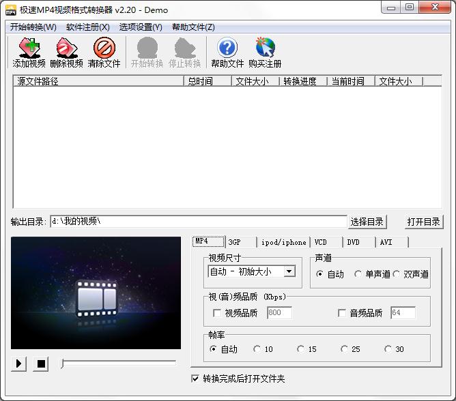The height and width of the screenshot is (401, 456).
Task: Click the Clear Files (清除文件) icon
Action: (x=104, y=47)
